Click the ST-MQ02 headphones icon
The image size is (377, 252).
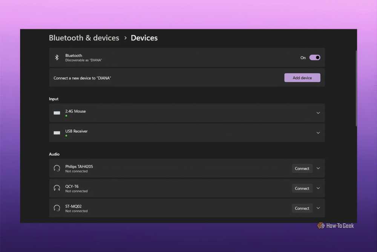click(57, 208)
